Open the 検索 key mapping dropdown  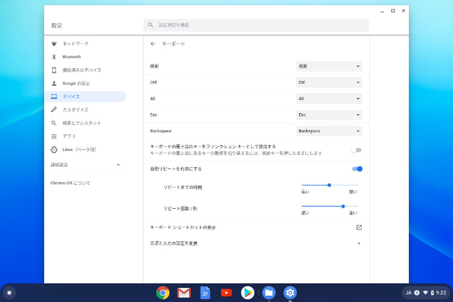coord(329,66)
